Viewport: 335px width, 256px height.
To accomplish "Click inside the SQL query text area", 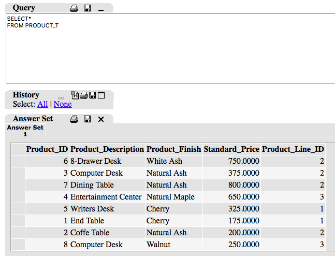I will click(x=170, y=49).
